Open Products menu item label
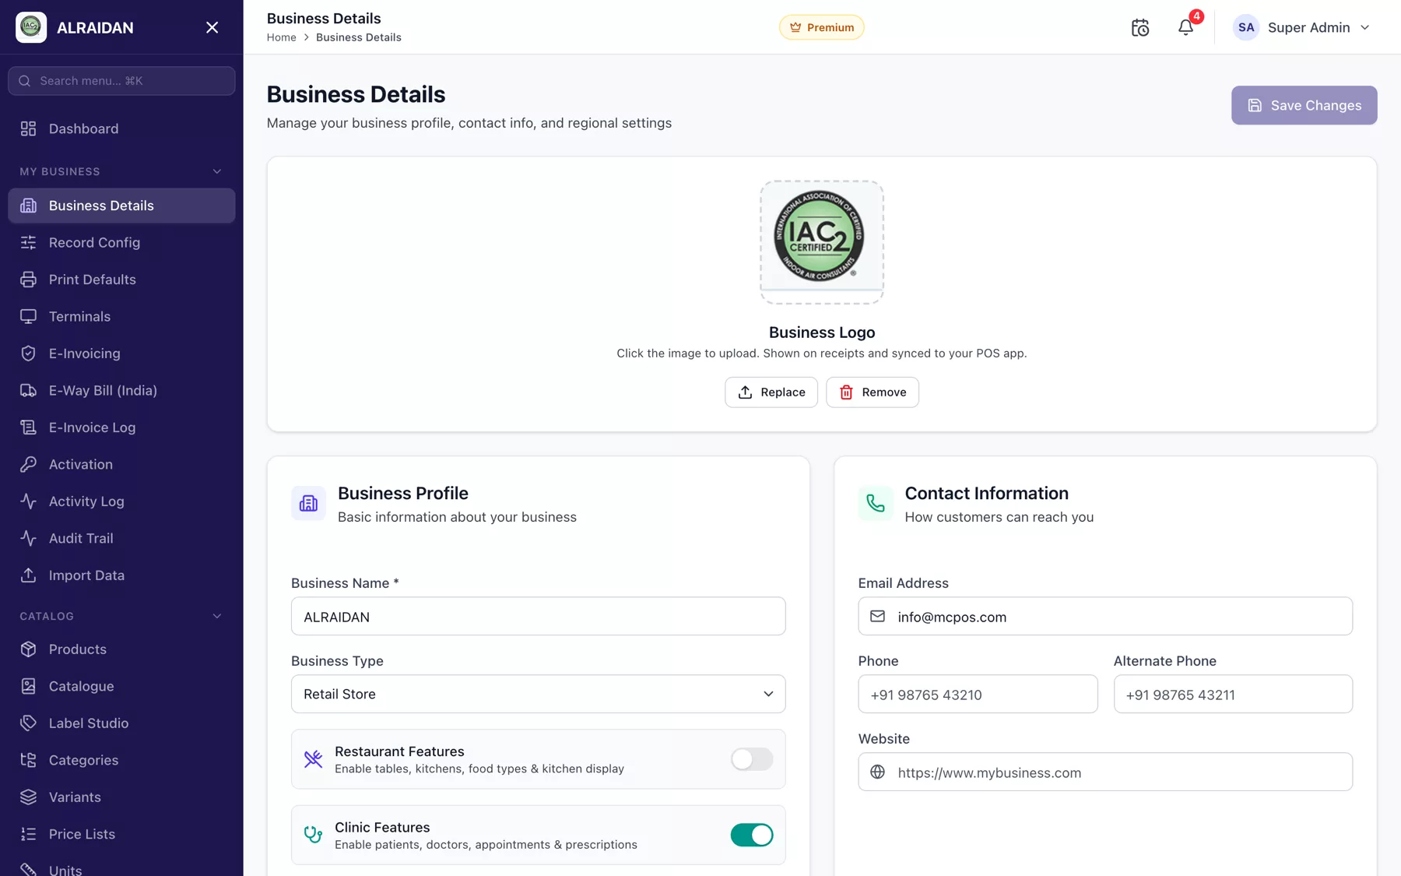 78,649
